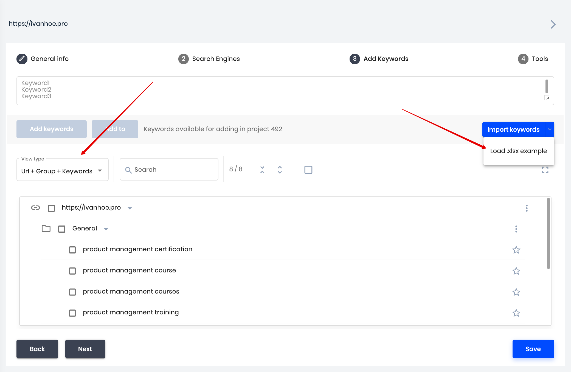
Task: Select Load .xlsx example option
Action: pos(519,151)
